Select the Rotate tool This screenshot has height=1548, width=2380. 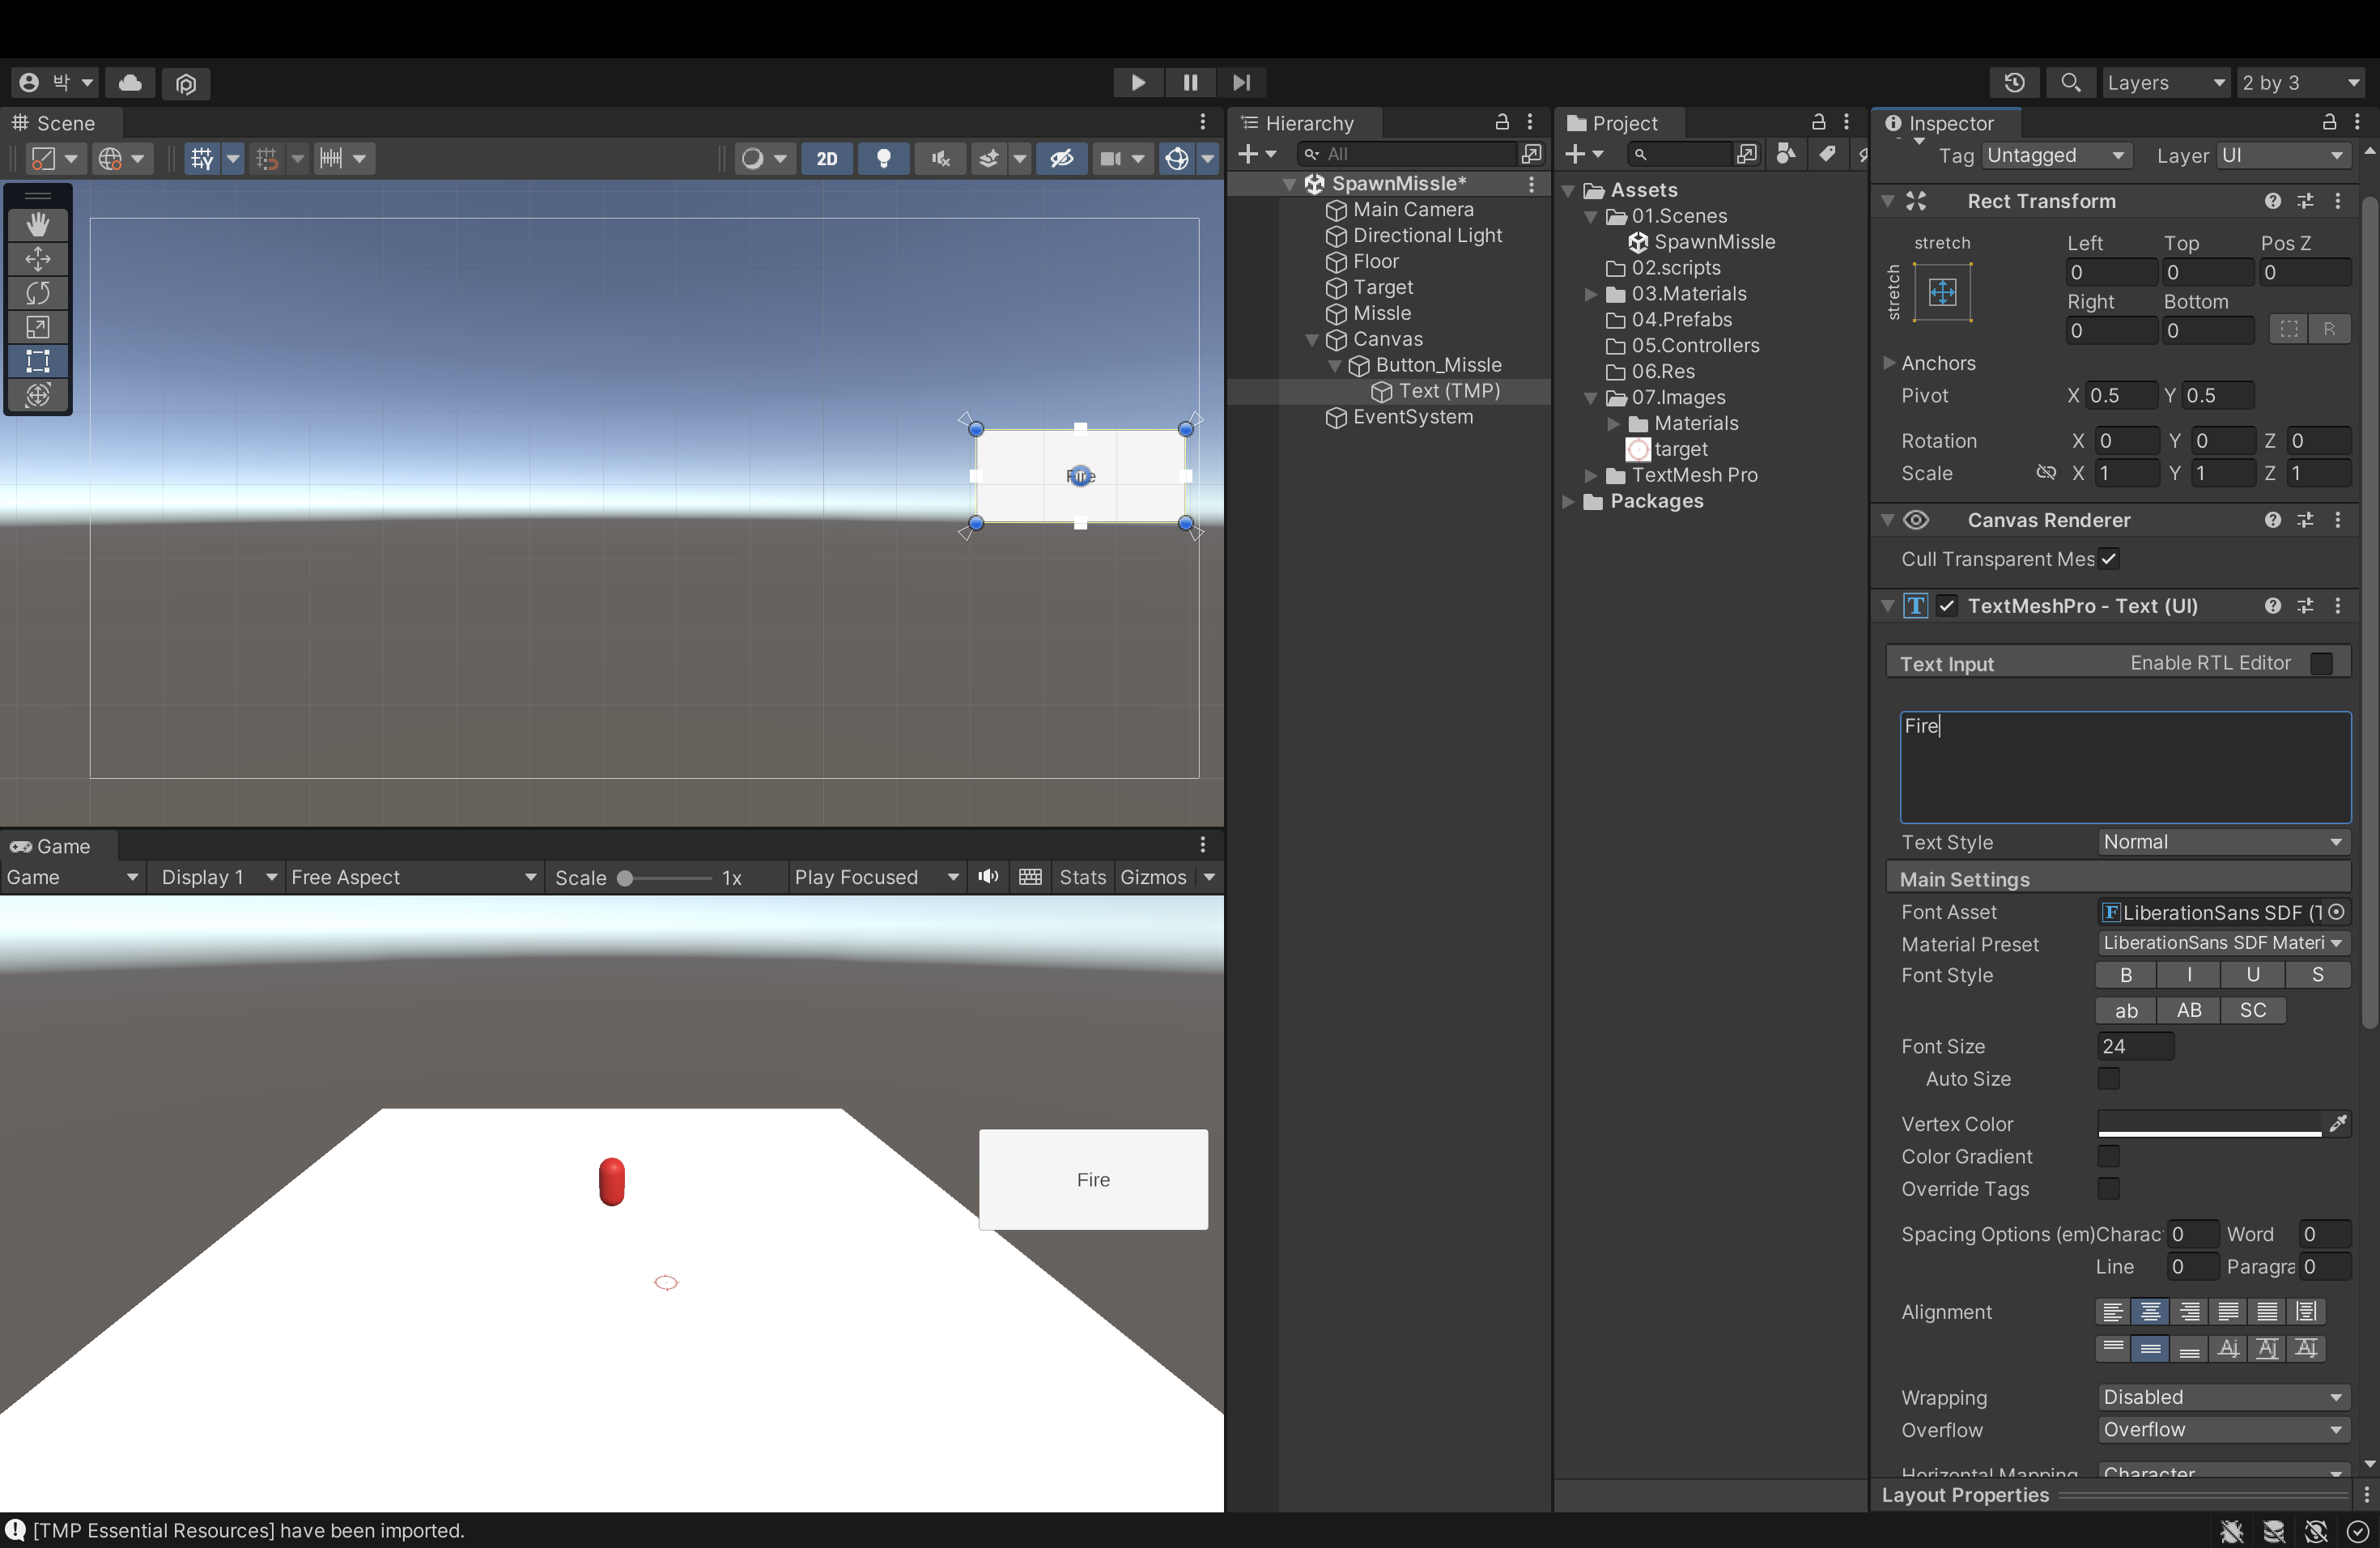pyautogui.click(x=38, y=293)
